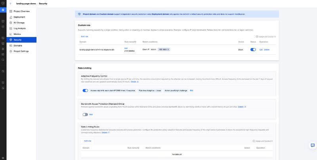Click Add rule in the Custom rule section

(85, 36)
